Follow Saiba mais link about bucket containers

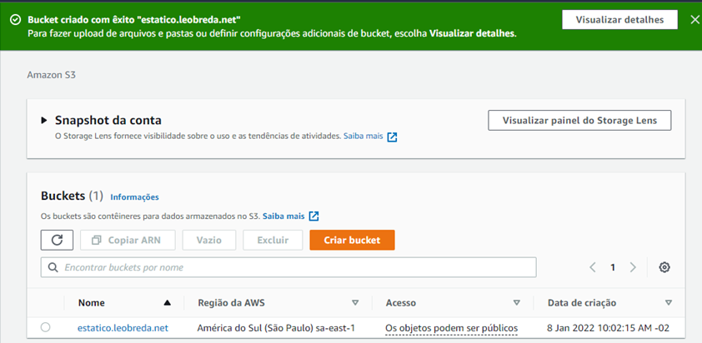(283, 216)
